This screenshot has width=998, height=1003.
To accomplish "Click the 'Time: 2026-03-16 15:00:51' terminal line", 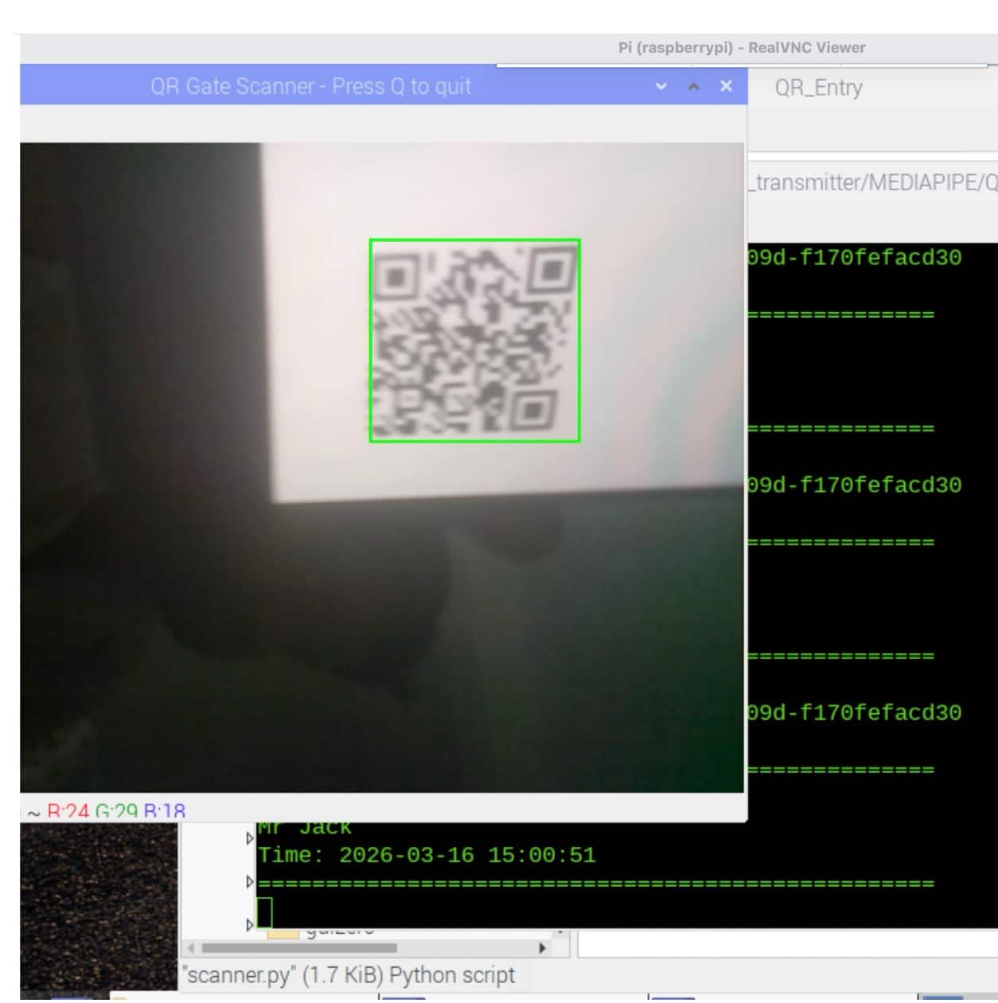I will [x=427, y=856].
